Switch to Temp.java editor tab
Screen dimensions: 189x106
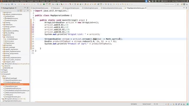tap(56, 8)
